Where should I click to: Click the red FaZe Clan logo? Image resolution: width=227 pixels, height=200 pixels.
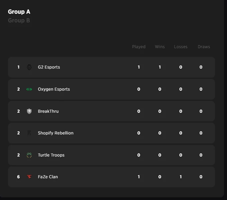click(29, 177)
